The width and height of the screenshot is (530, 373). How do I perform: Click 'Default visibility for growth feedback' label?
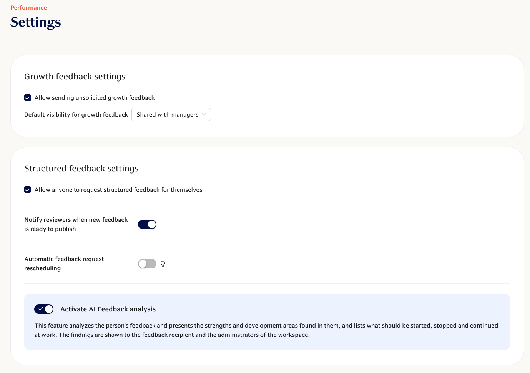[76, 115]
